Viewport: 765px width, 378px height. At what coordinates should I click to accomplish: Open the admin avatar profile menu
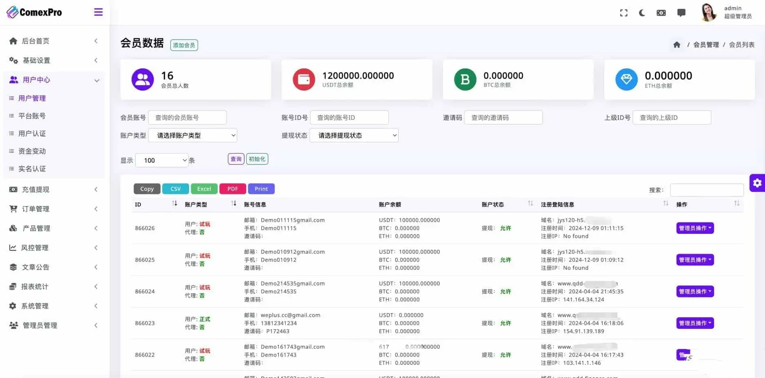pos(709,12)
